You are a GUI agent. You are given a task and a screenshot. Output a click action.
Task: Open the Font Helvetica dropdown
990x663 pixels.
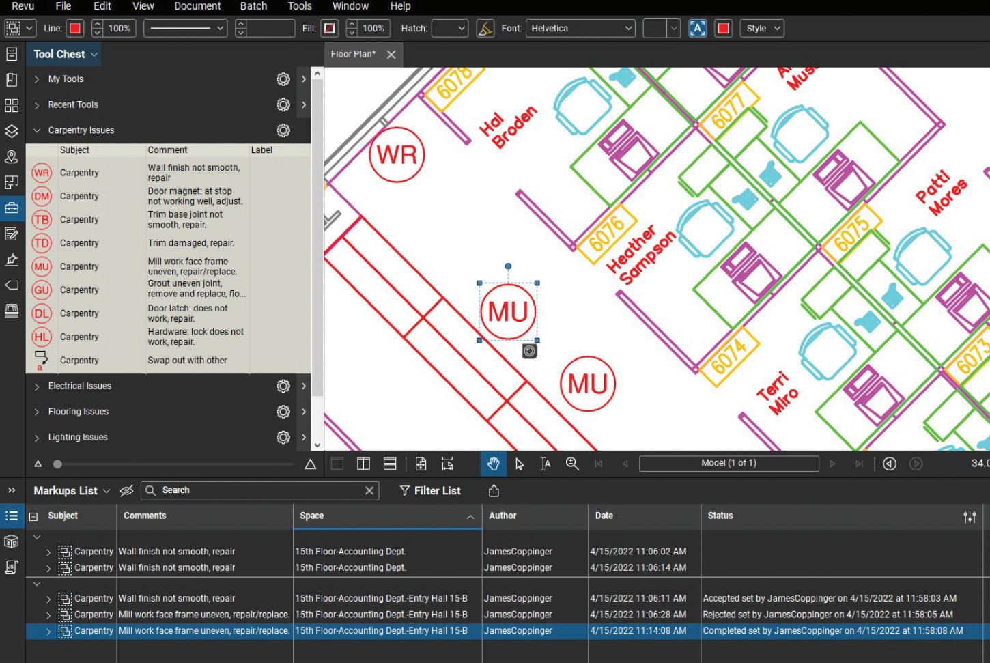(581, 29)
